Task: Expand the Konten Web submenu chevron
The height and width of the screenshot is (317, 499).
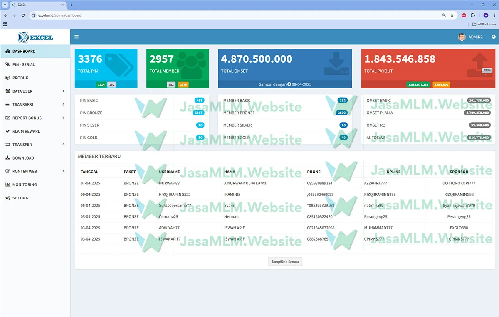Action: pos(63,171)
